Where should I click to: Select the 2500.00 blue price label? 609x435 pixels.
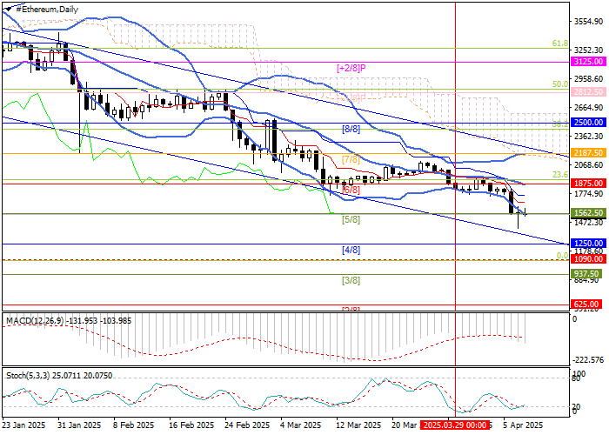[588, 124]
